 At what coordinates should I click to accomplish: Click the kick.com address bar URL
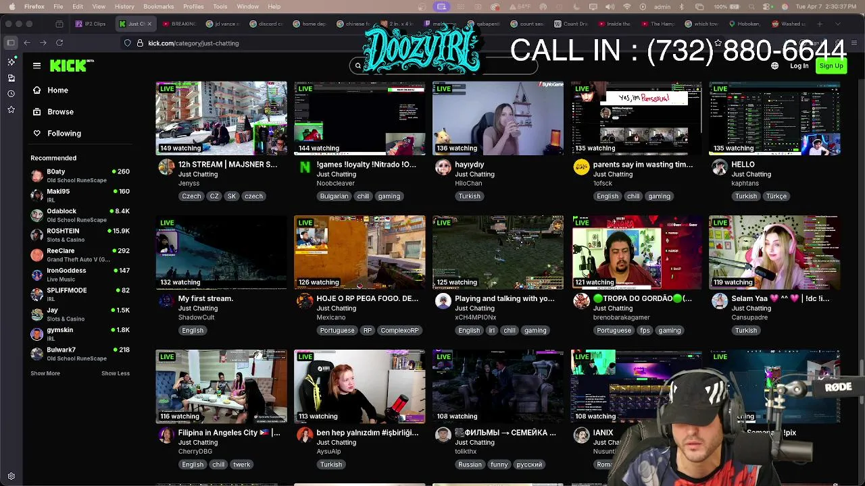tap(193, 43)
